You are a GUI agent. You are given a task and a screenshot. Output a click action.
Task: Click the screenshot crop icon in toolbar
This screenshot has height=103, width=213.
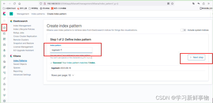click(193, 4)
